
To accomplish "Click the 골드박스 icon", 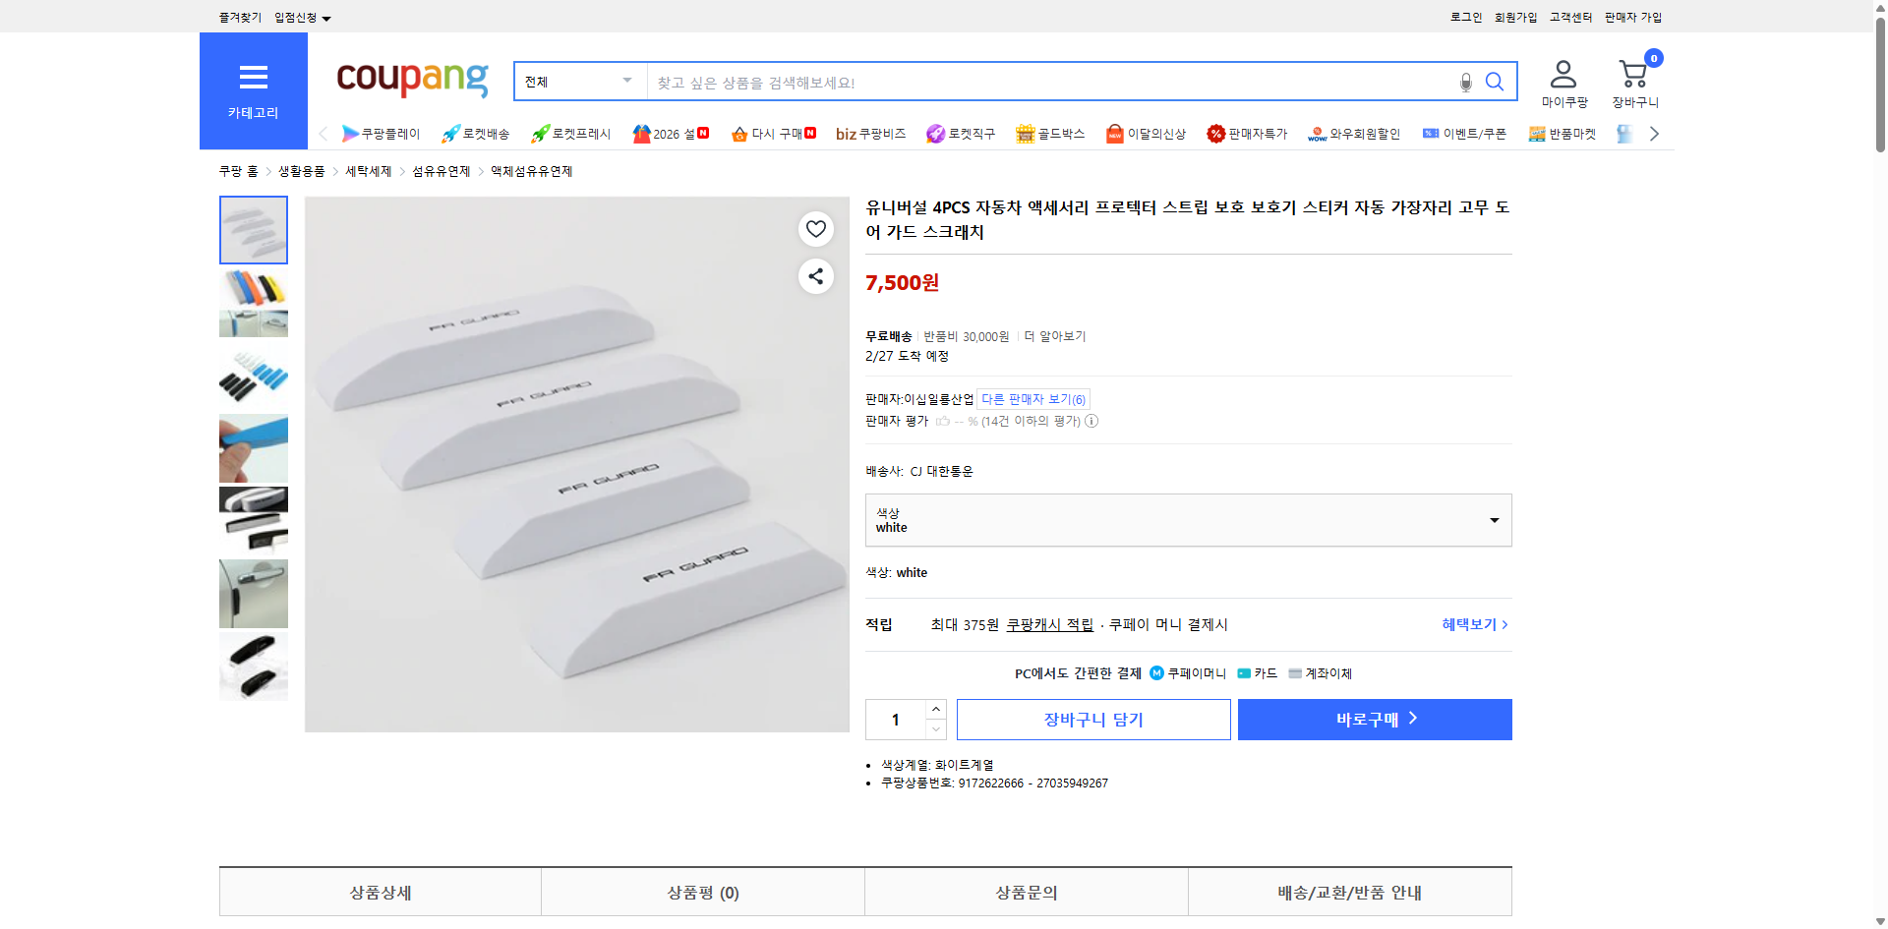I will coord(1025,134).
